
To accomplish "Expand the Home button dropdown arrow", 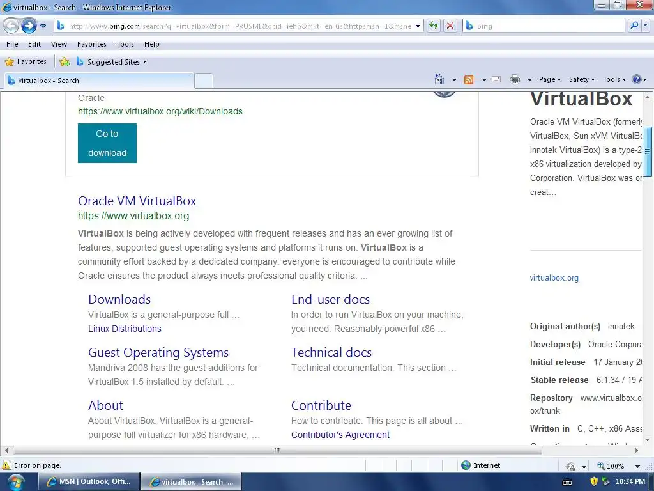I will click(454, 79).
